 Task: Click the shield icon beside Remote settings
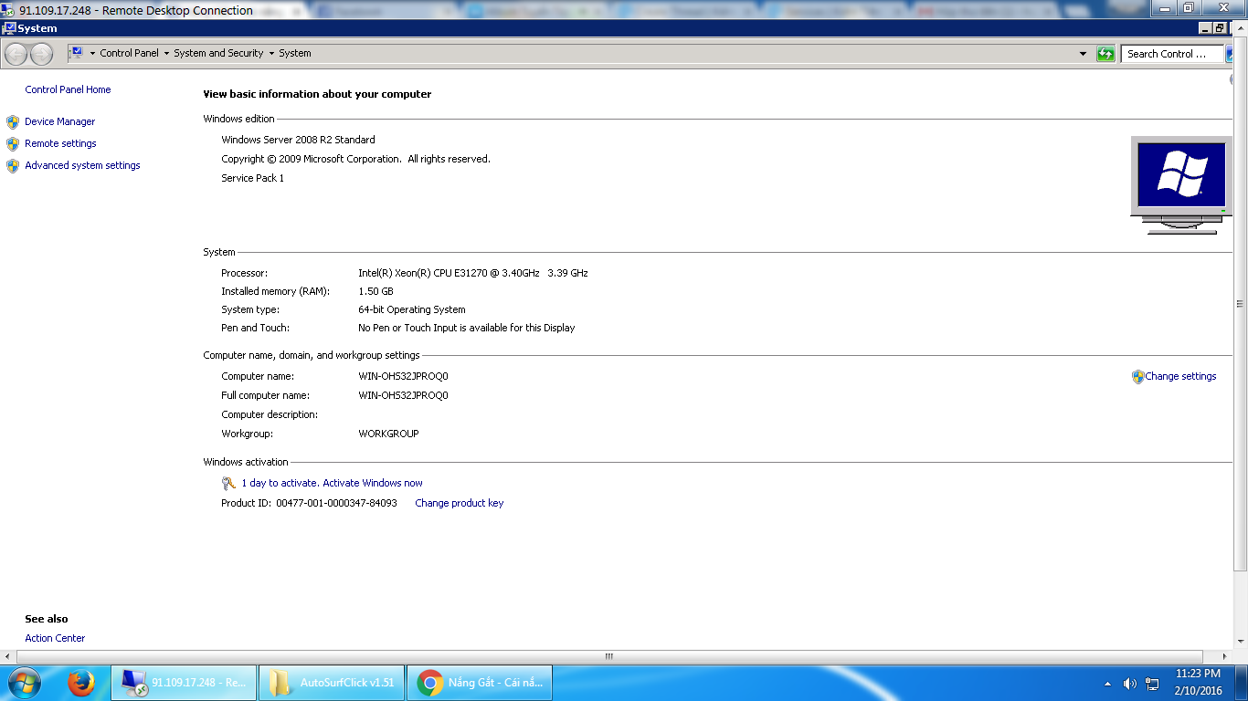click(13, 143)
